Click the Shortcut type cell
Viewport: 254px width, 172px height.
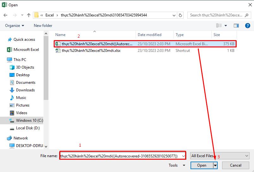(x=183, y=51)
